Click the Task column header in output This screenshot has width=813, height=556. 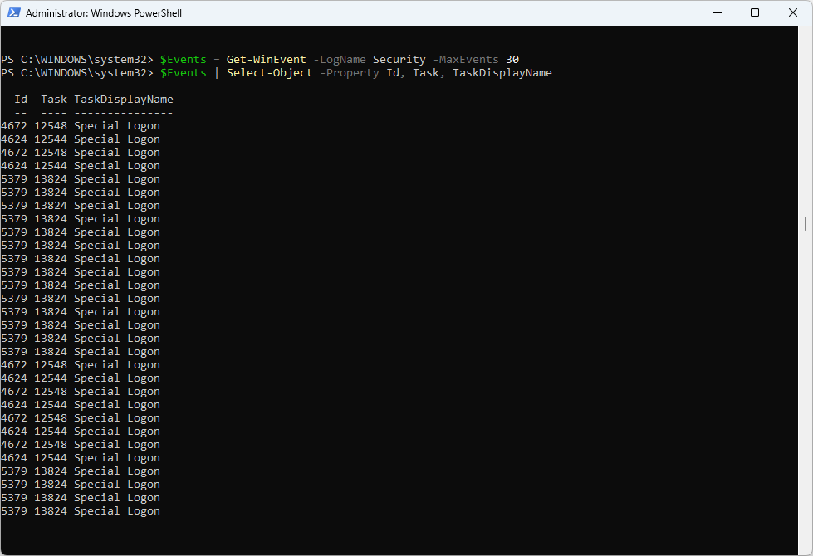(x=54, y=100)
